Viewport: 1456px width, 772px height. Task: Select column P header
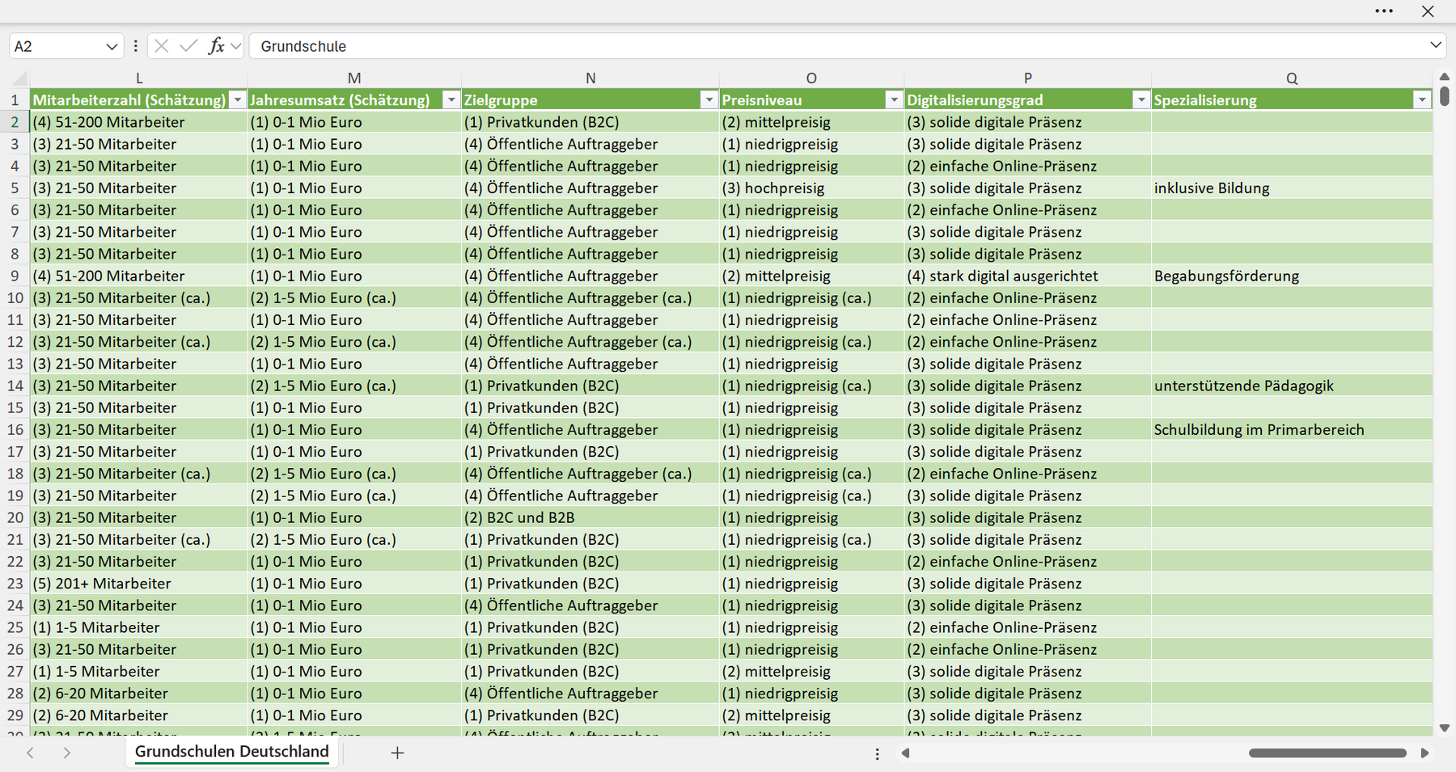[x=1027, y=78]
